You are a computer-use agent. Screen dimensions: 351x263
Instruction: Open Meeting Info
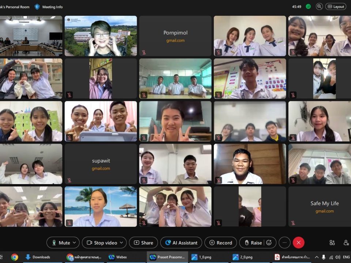click(49, 7)
